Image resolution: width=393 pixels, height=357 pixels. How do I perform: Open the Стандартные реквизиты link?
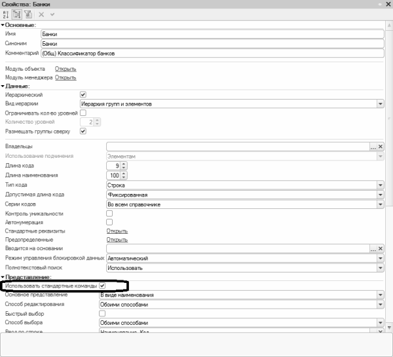[x=117, y=231]
